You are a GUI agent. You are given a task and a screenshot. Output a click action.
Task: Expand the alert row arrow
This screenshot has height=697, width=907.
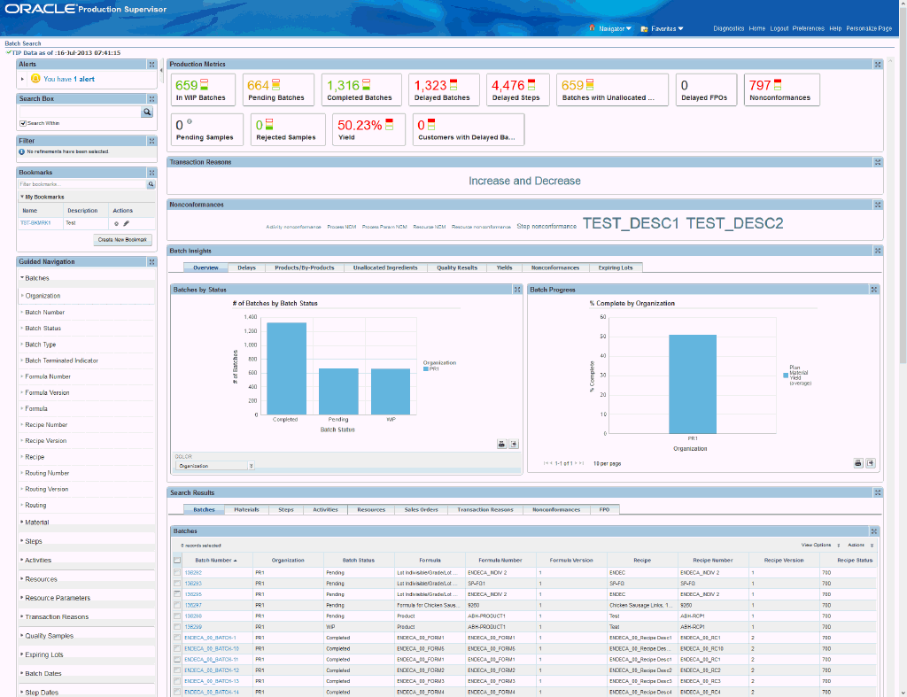pos(22,79)
